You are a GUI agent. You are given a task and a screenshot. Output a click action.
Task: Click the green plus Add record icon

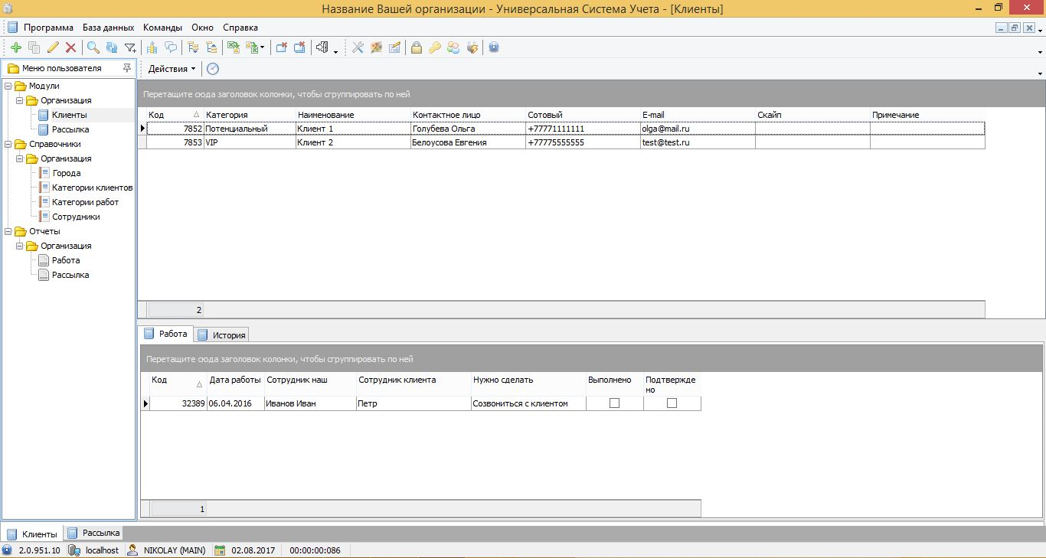point(16,47)
